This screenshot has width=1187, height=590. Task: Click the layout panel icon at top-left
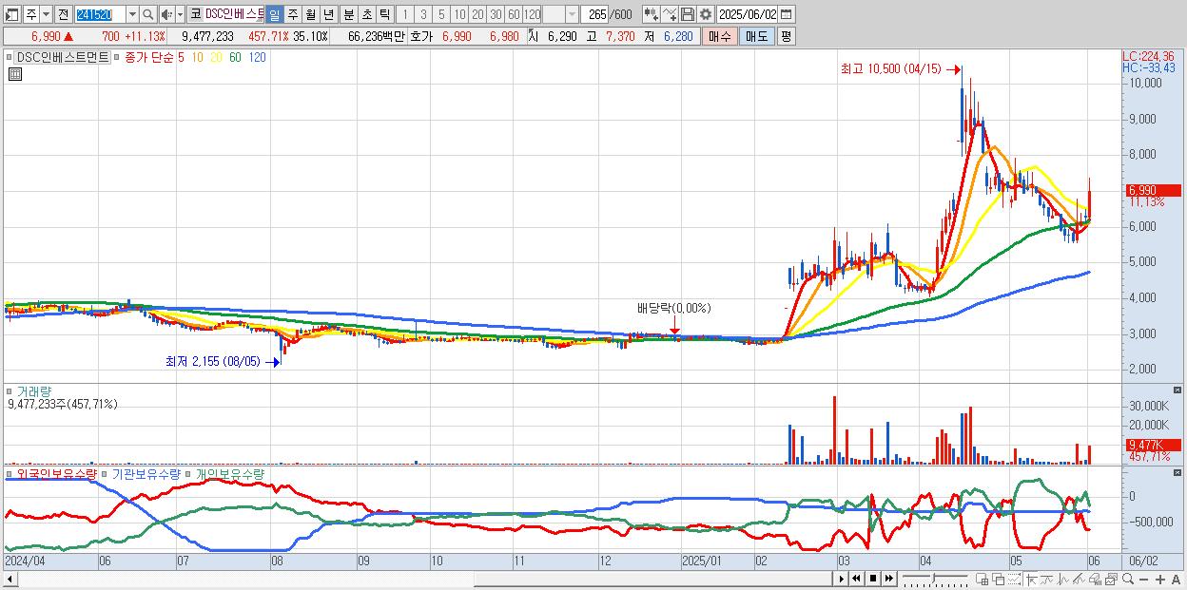click(13, 15)
